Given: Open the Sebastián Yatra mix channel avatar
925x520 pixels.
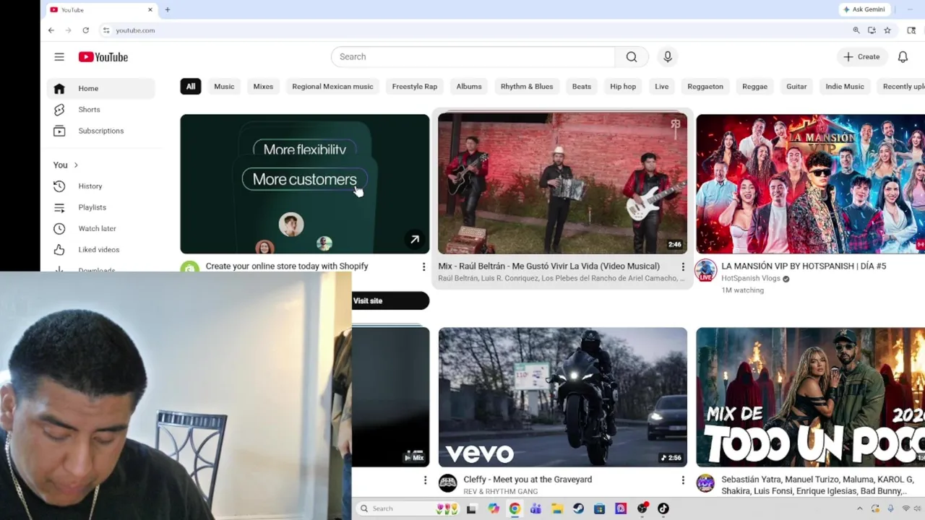Looking at the screenshot, I should point(705,483).
